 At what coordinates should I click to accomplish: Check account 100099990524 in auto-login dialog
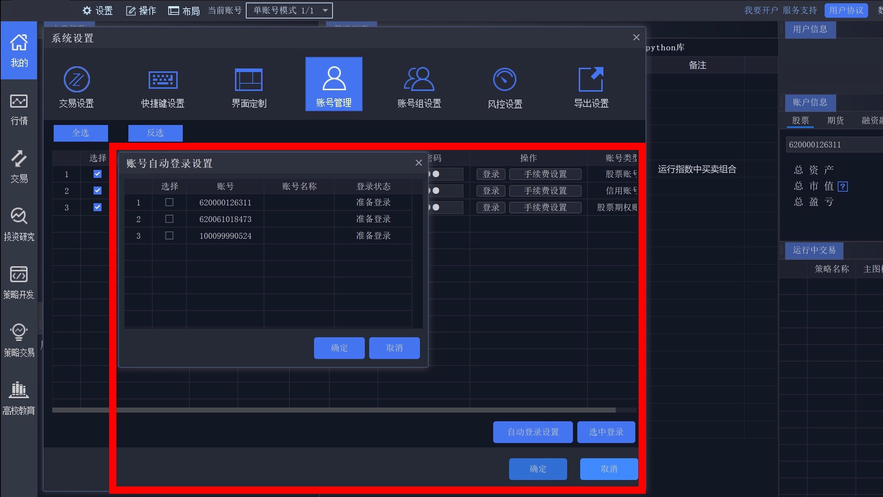tap(169, 235)
